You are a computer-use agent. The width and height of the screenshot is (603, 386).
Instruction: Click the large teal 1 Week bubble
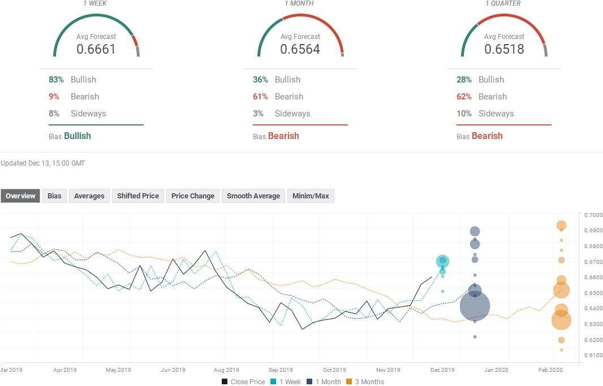pyautogui.click(x=443, y=262)
